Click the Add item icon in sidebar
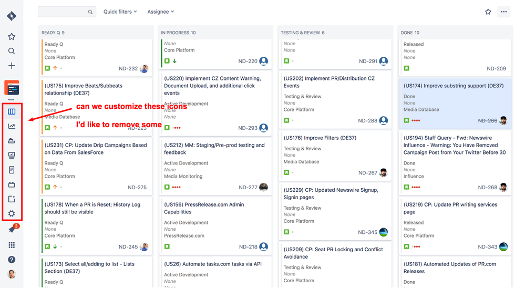Viewport: 525px width, 288px height. tap(12, 199)
